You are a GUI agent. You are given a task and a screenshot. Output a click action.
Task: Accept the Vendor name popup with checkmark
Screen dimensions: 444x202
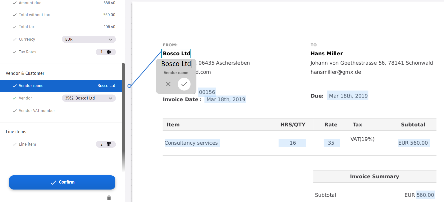pyautogui.click(x=184, y=84)
